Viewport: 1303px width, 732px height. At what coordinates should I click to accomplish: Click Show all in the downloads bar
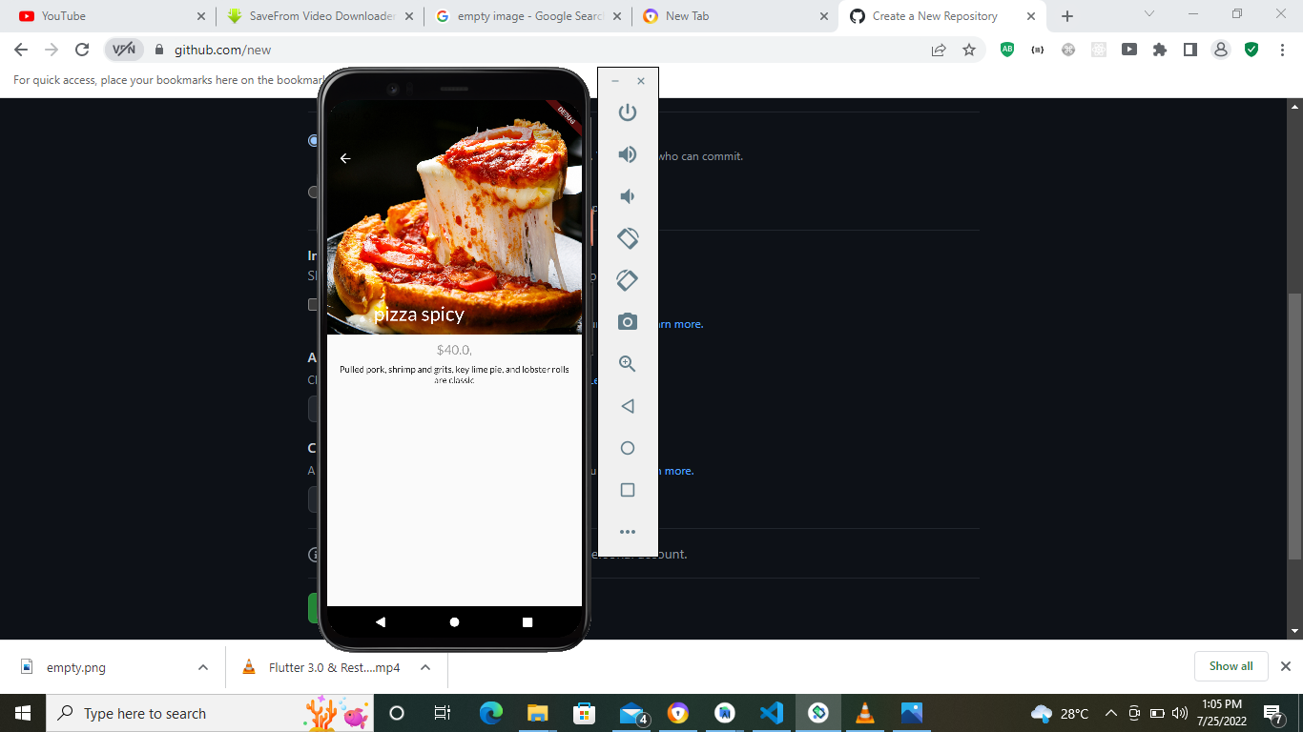(1231, 666)
